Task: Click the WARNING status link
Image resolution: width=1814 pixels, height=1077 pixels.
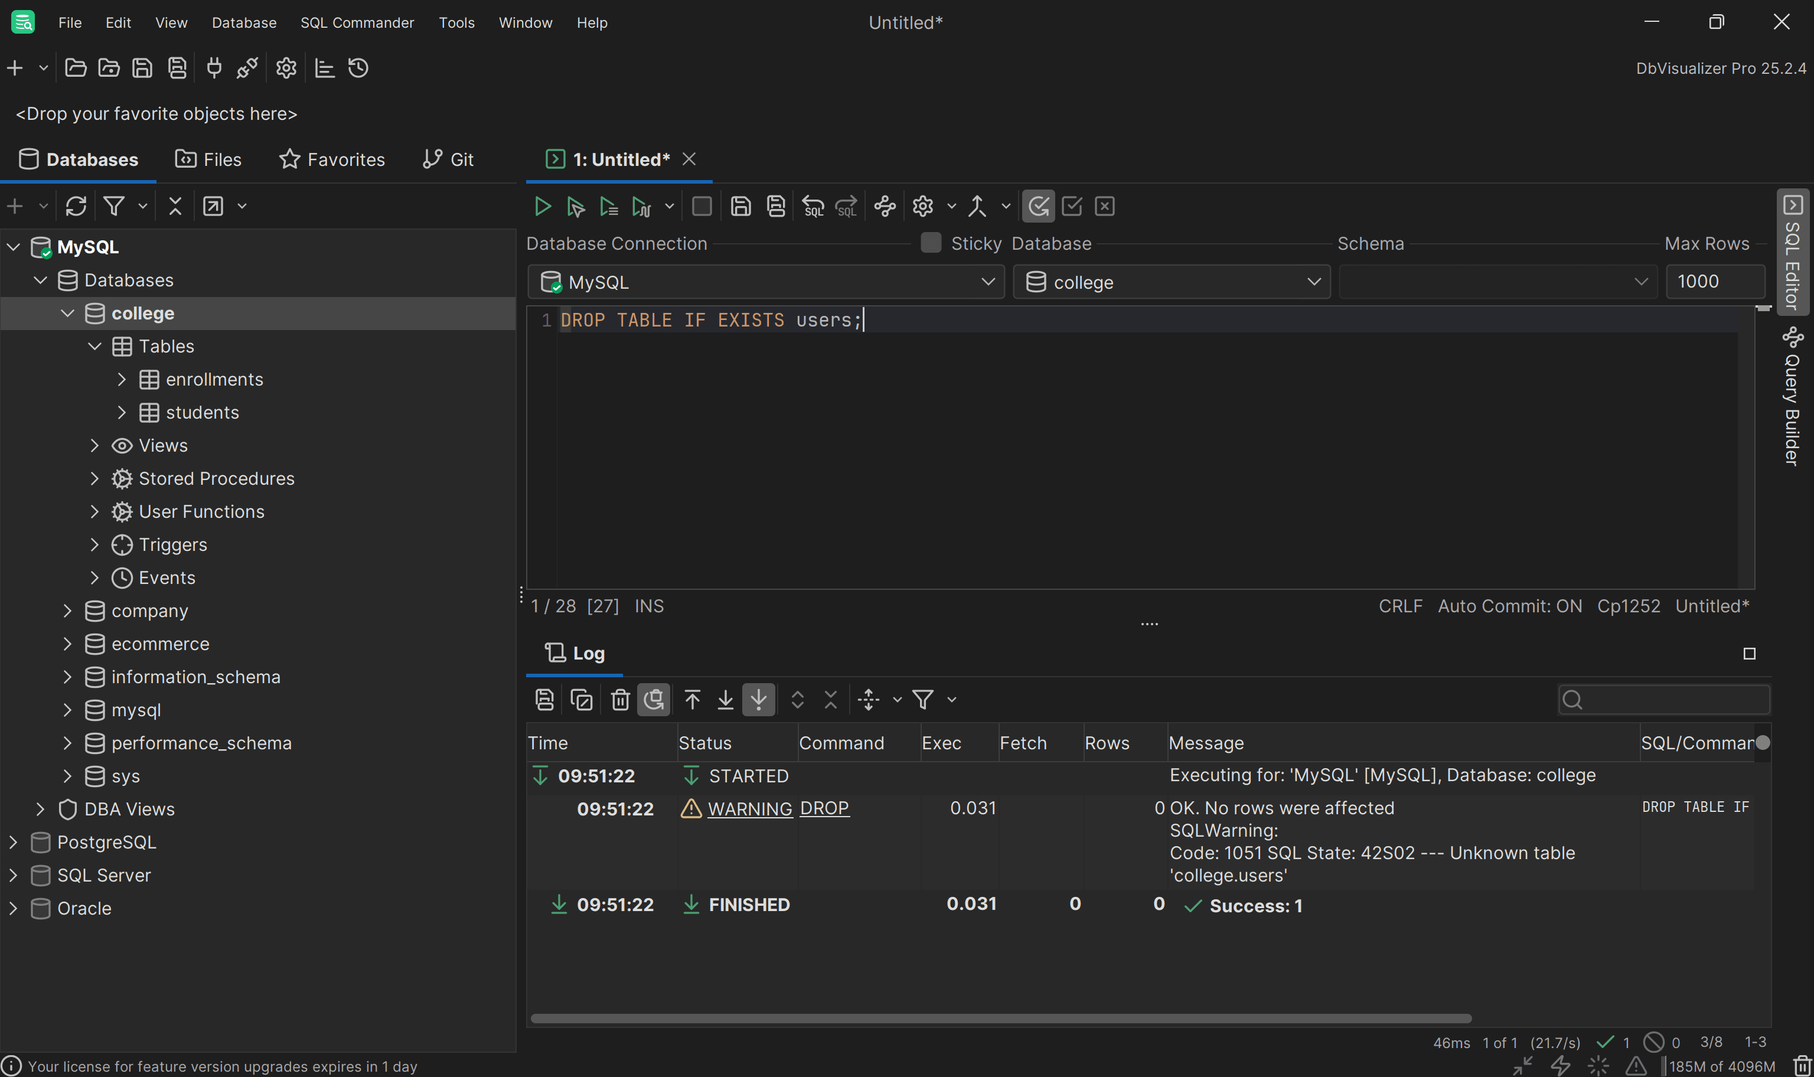Action: click(749, 808)
